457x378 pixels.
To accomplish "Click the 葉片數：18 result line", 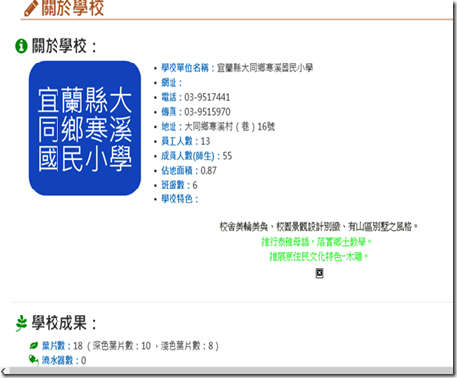I will pos(130,346).
